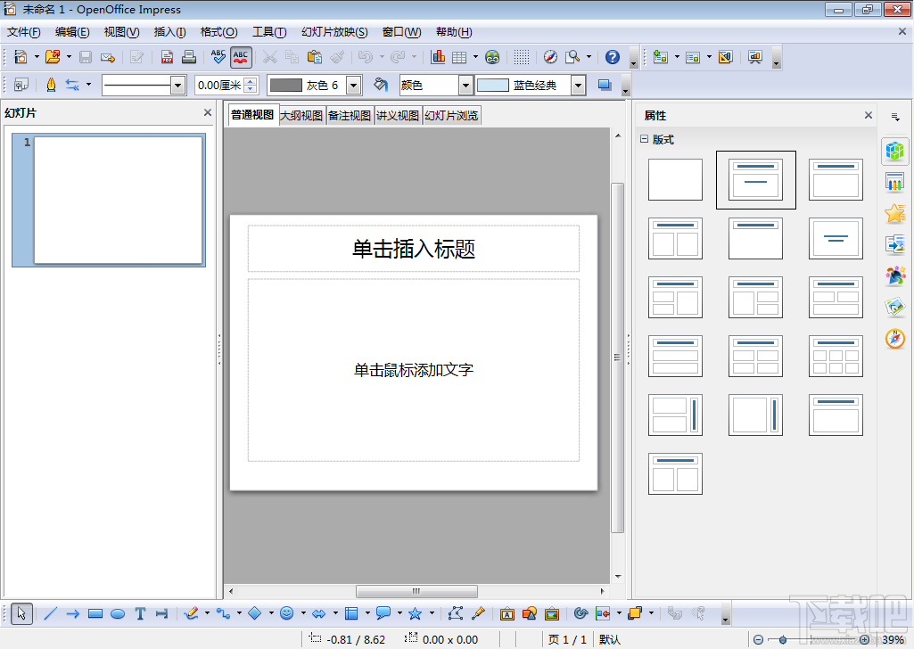The width and height of the screenshot is (914, 649).
Task: Open OpenOffice Help question mark icon
Action: [x=612, y=57]
